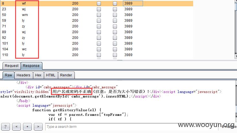Click the question mark help button
This screenshot has width=237, height=133.
click(6, 127)
